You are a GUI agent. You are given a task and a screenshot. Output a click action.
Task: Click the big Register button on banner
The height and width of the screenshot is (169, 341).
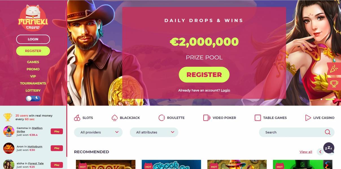[x=204, y=75]
